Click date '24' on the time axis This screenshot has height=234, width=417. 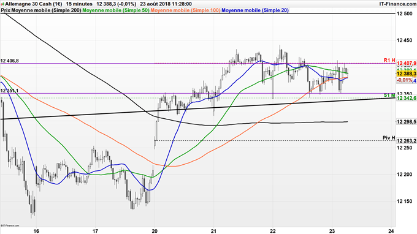tap(391, 231)
